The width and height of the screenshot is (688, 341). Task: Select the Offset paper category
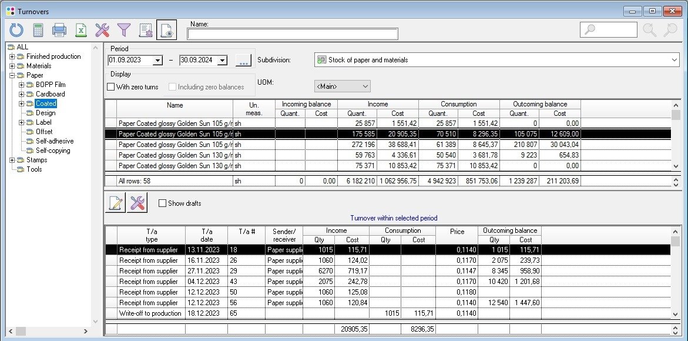tap(44, 132)
